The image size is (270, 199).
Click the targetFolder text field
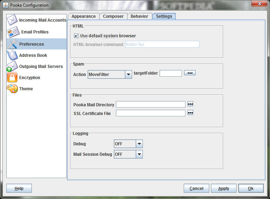click(171, 74)
